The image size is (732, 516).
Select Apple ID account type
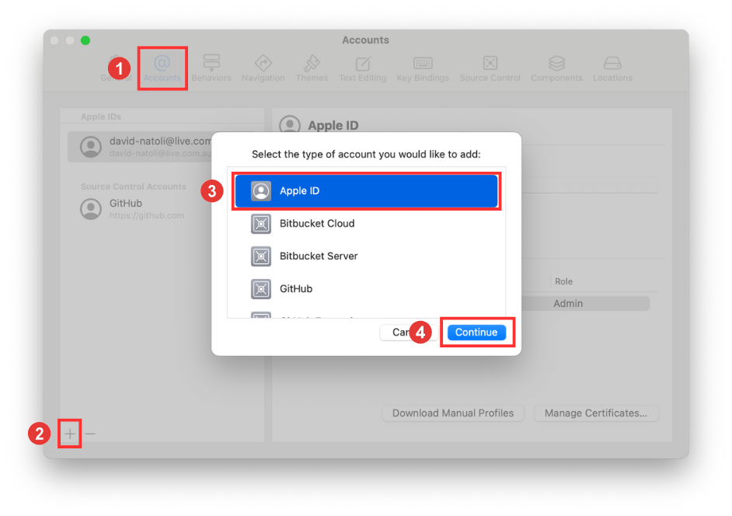366,191
